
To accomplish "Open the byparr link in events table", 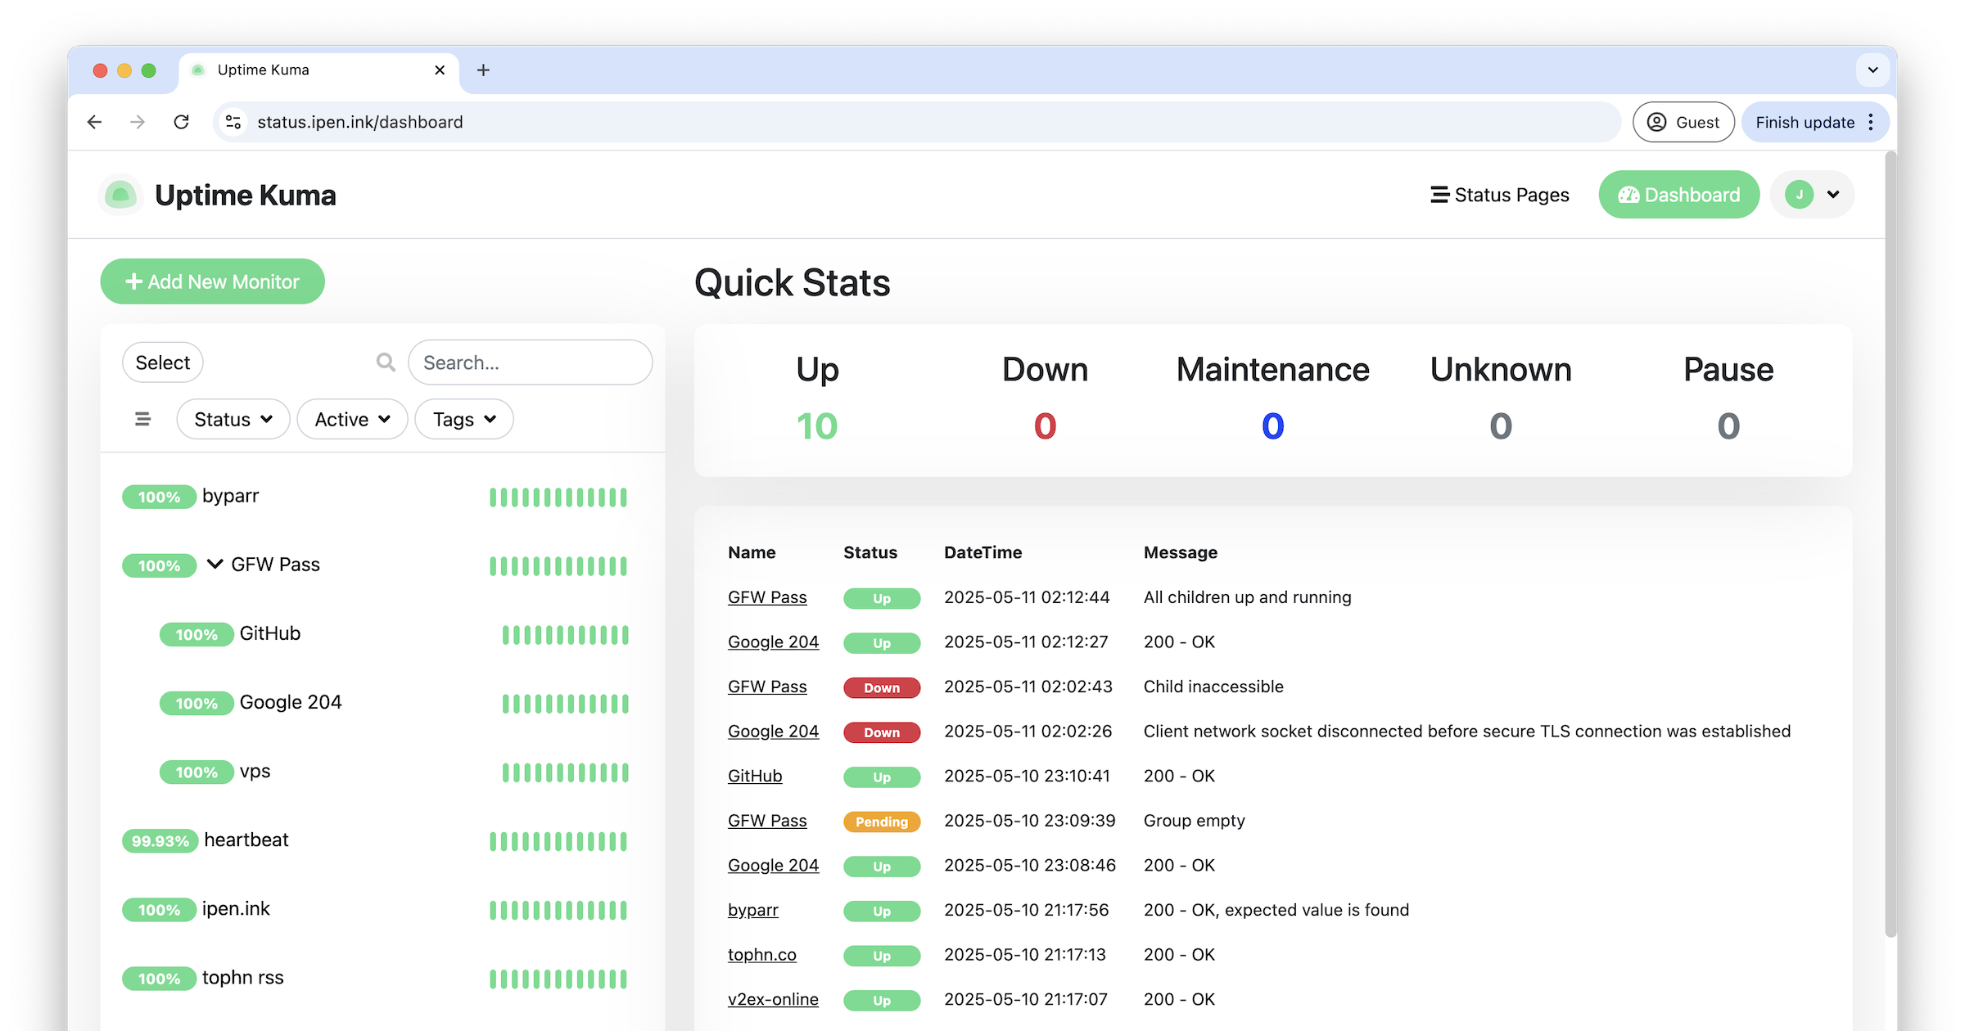I will coord(752,910).
